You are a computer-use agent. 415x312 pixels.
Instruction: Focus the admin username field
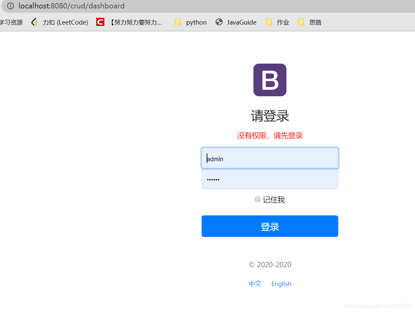(x=270, y=158)
